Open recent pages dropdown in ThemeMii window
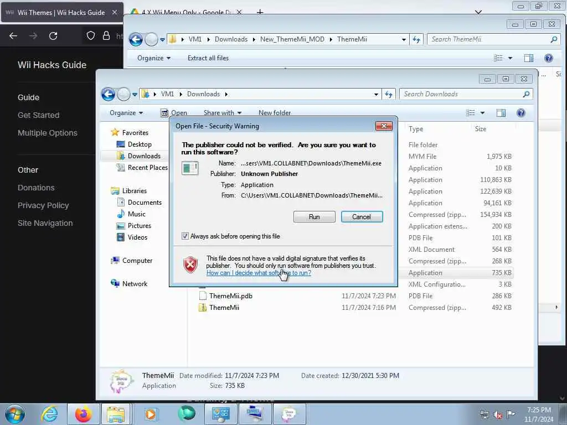The image size is (567, 425). click(162, 39)
